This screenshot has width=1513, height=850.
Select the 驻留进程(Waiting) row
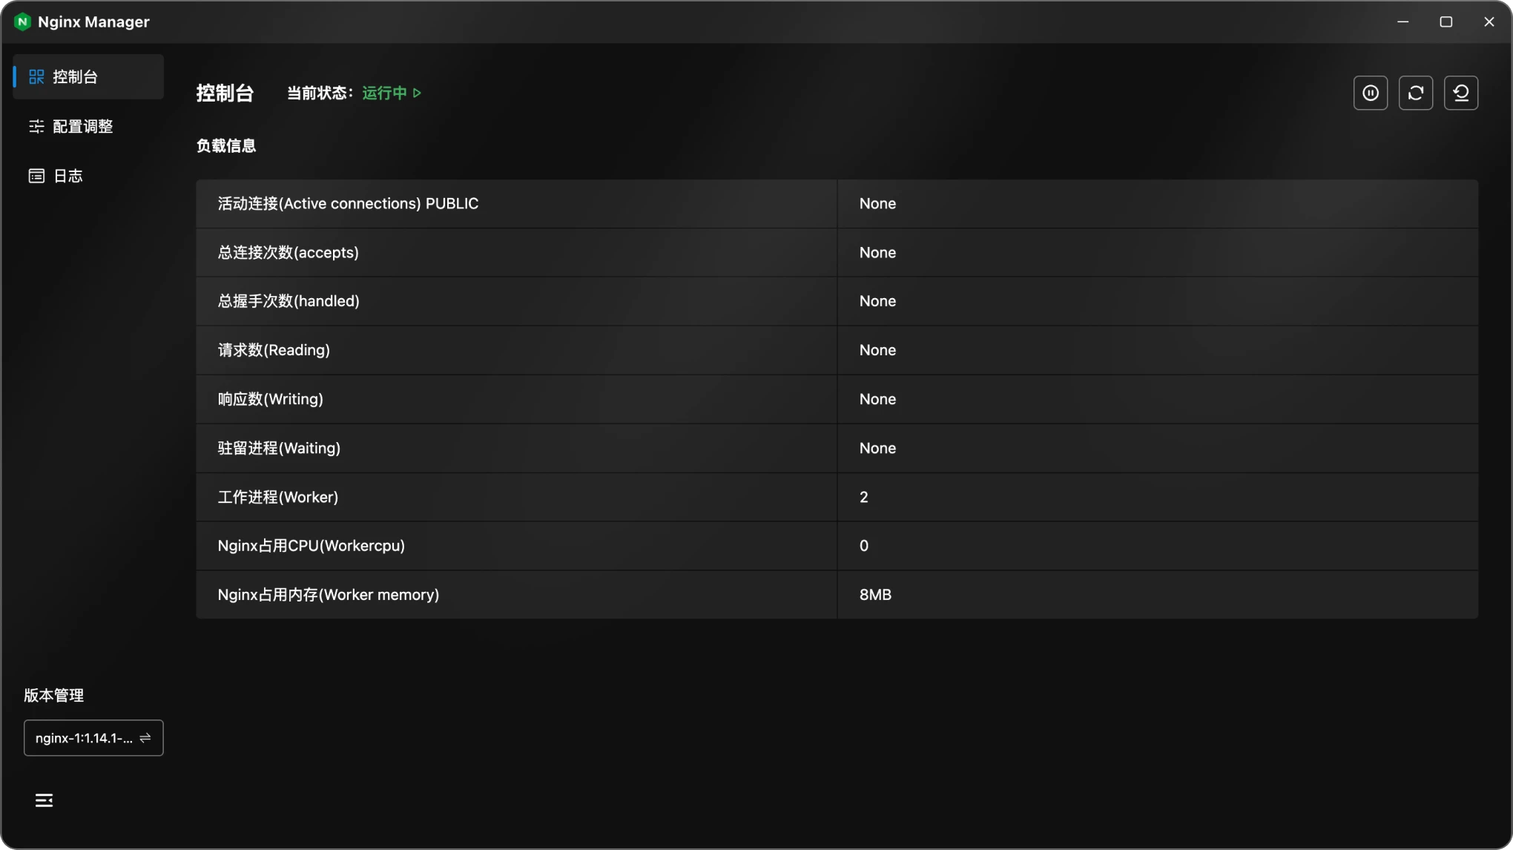(x=279, y=448)
